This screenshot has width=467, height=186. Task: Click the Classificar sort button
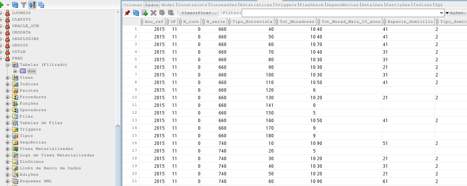click(x=199, y=13)
